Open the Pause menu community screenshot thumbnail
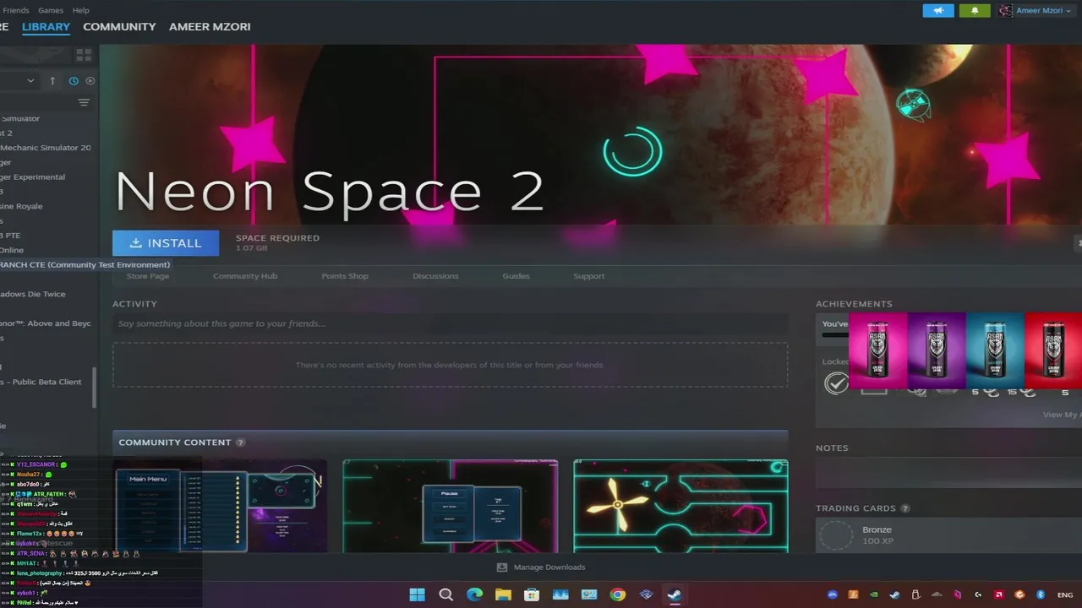The height and width of the screenshot is (608, 1082). [x=450, y=506]
